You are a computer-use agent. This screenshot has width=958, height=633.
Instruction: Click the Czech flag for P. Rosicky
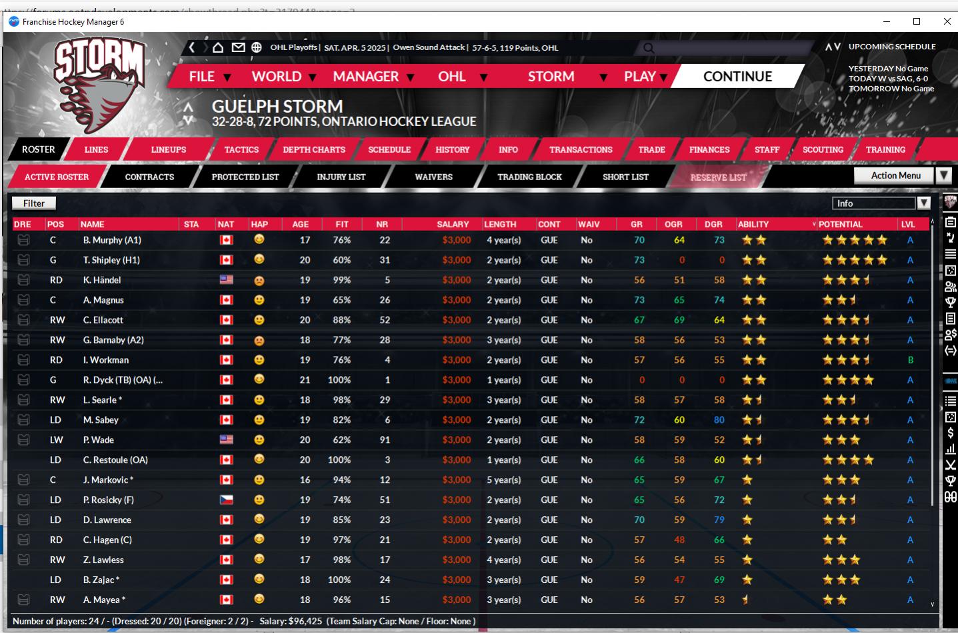pos(227,500)
